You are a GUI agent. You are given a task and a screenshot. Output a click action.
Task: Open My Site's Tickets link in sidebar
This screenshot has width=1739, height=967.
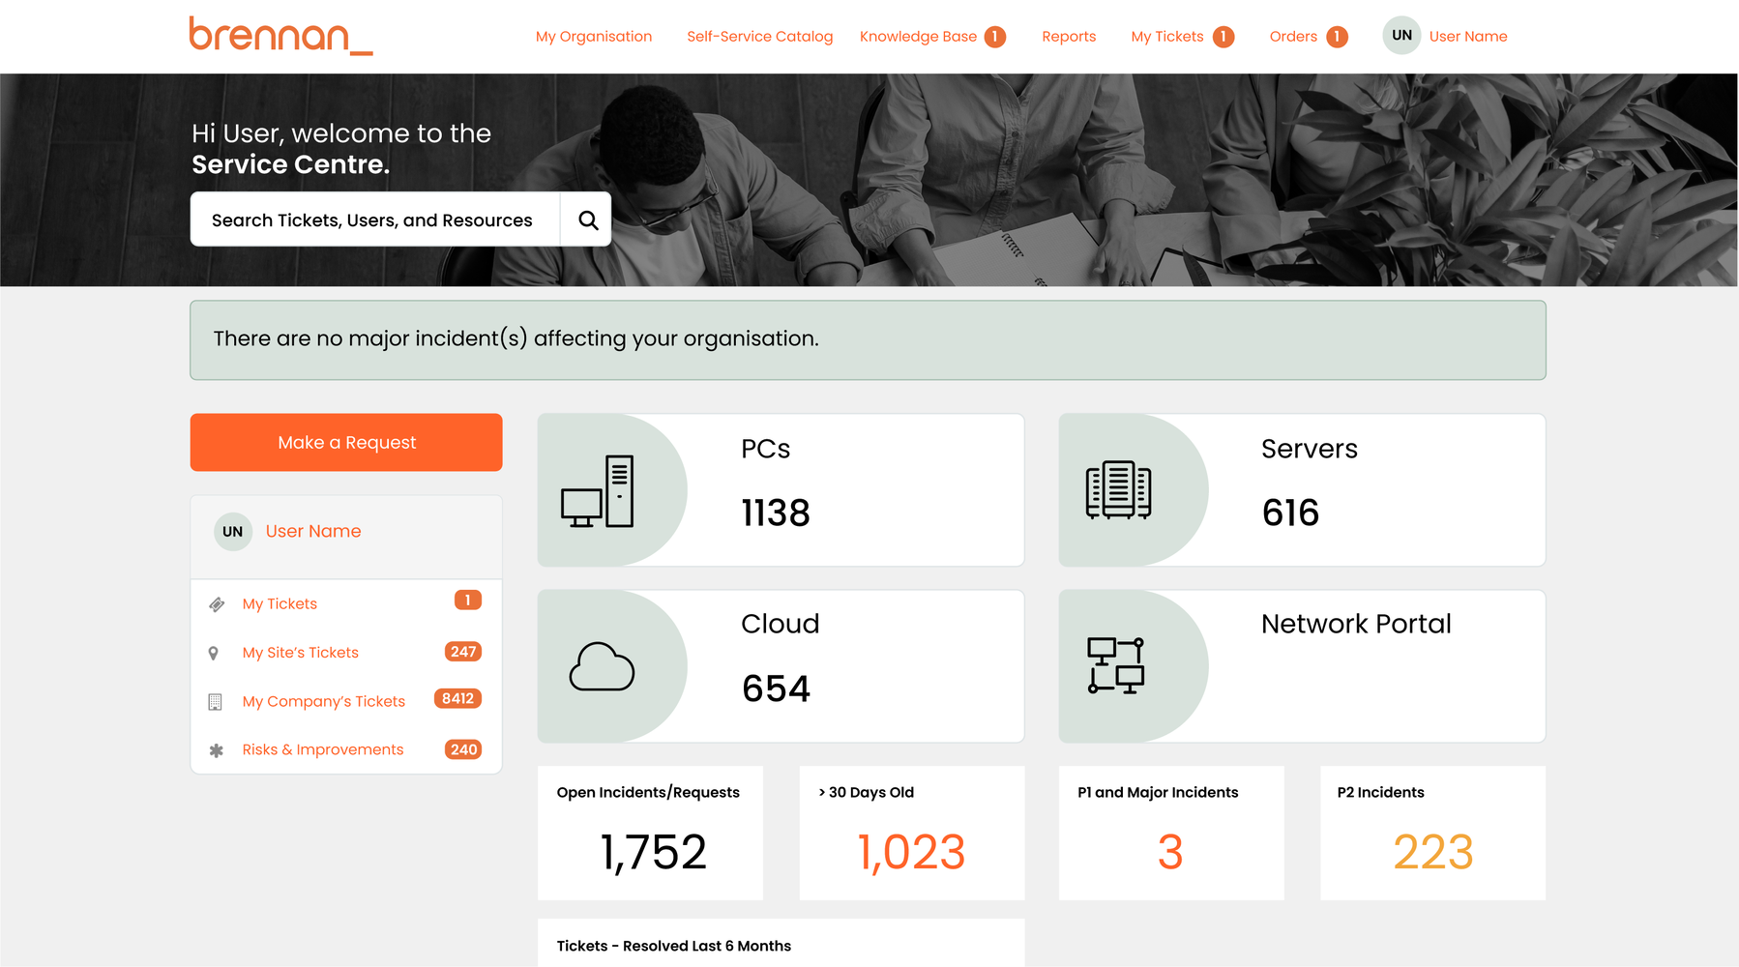coord(300,653)
